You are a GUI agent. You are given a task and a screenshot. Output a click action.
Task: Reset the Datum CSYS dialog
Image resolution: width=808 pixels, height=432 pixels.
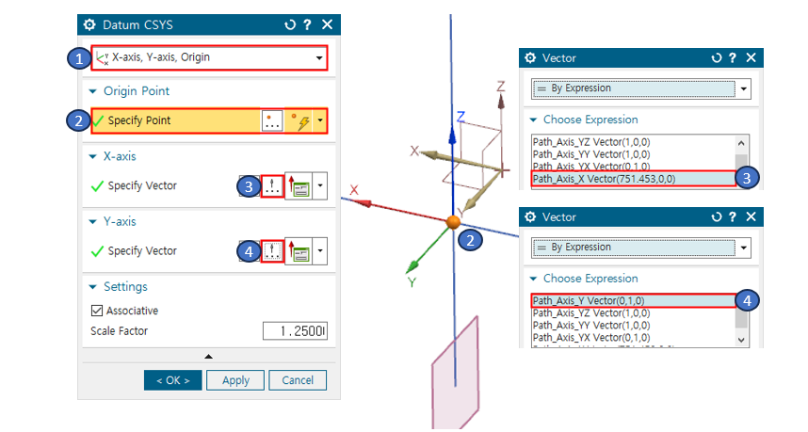click(x=290, y=25)
